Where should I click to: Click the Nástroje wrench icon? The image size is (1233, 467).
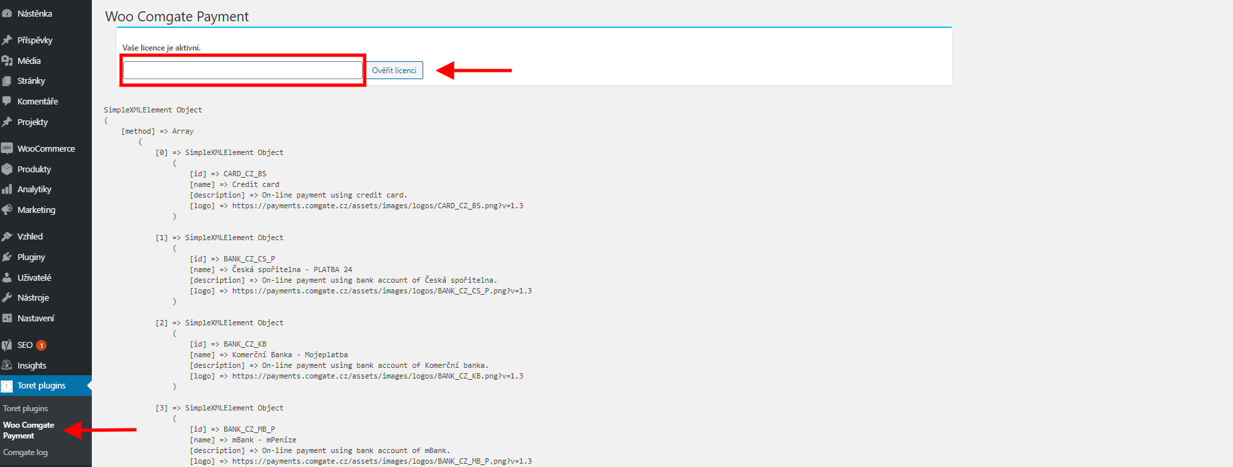7,297
